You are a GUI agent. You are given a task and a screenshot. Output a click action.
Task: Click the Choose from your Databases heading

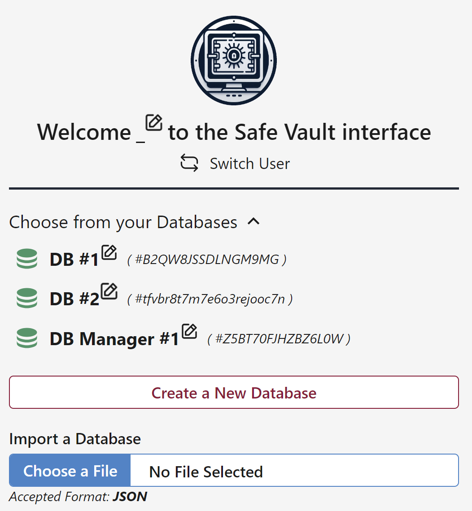coord(123,222)
